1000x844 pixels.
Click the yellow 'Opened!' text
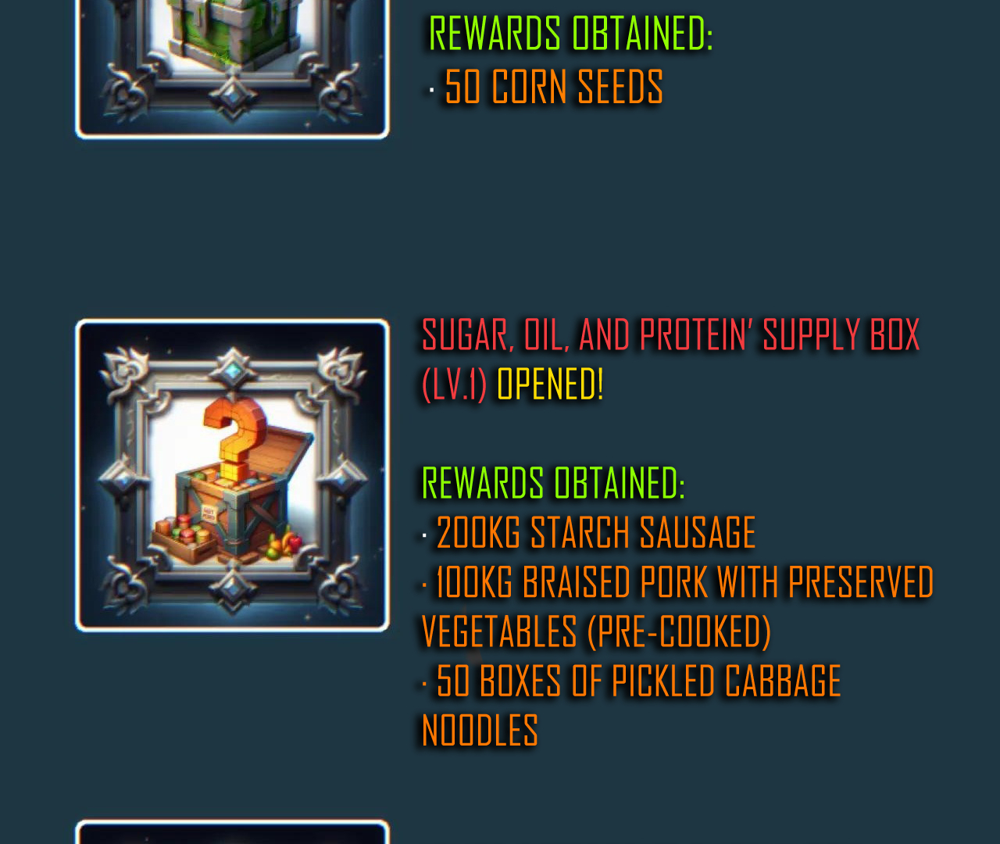(x=550, y=384)
